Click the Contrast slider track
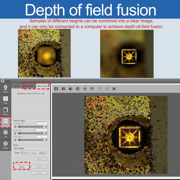180x180 pixels. (x=31, y=133)
